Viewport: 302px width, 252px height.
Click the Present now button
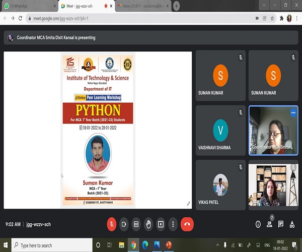(x=161, y=224)
